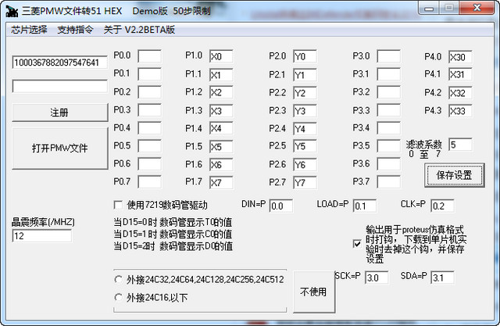The image size is (500, 326).
Task: Click the P2.1 field containing Y1
Action: pos(305,74)
